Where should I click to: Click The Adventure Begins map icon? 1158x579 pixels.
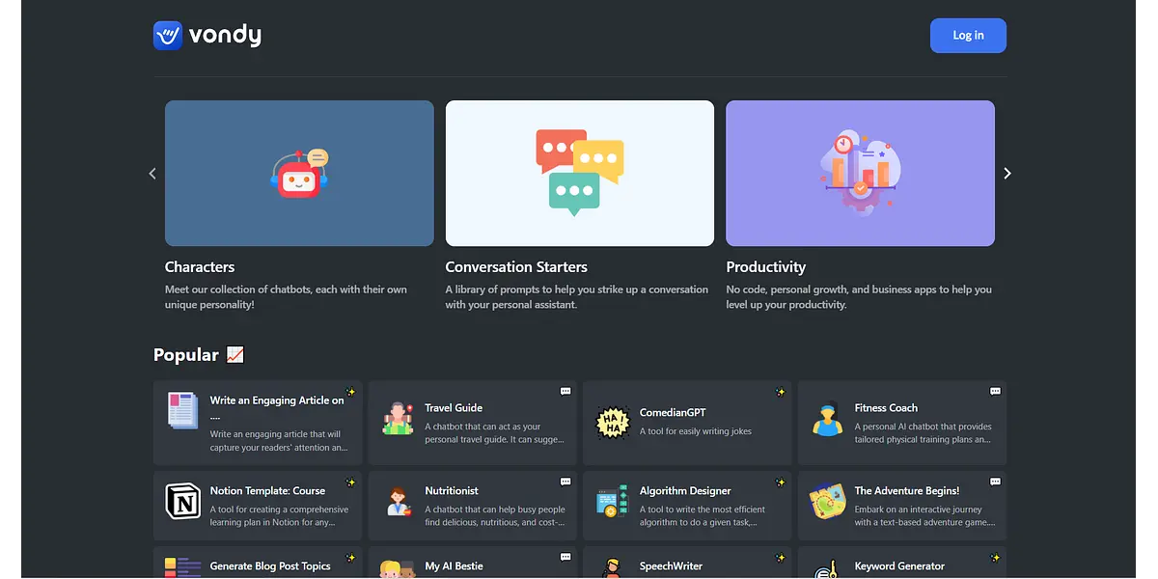(x=827, y=503)
